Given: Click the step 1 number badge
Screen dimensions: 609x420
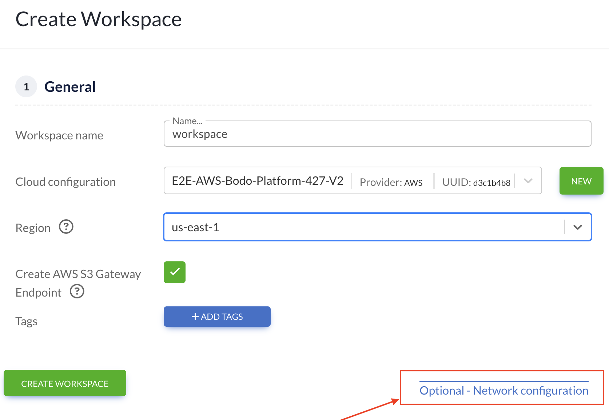Looking at the screenshot, I should (x=26, y=86).
